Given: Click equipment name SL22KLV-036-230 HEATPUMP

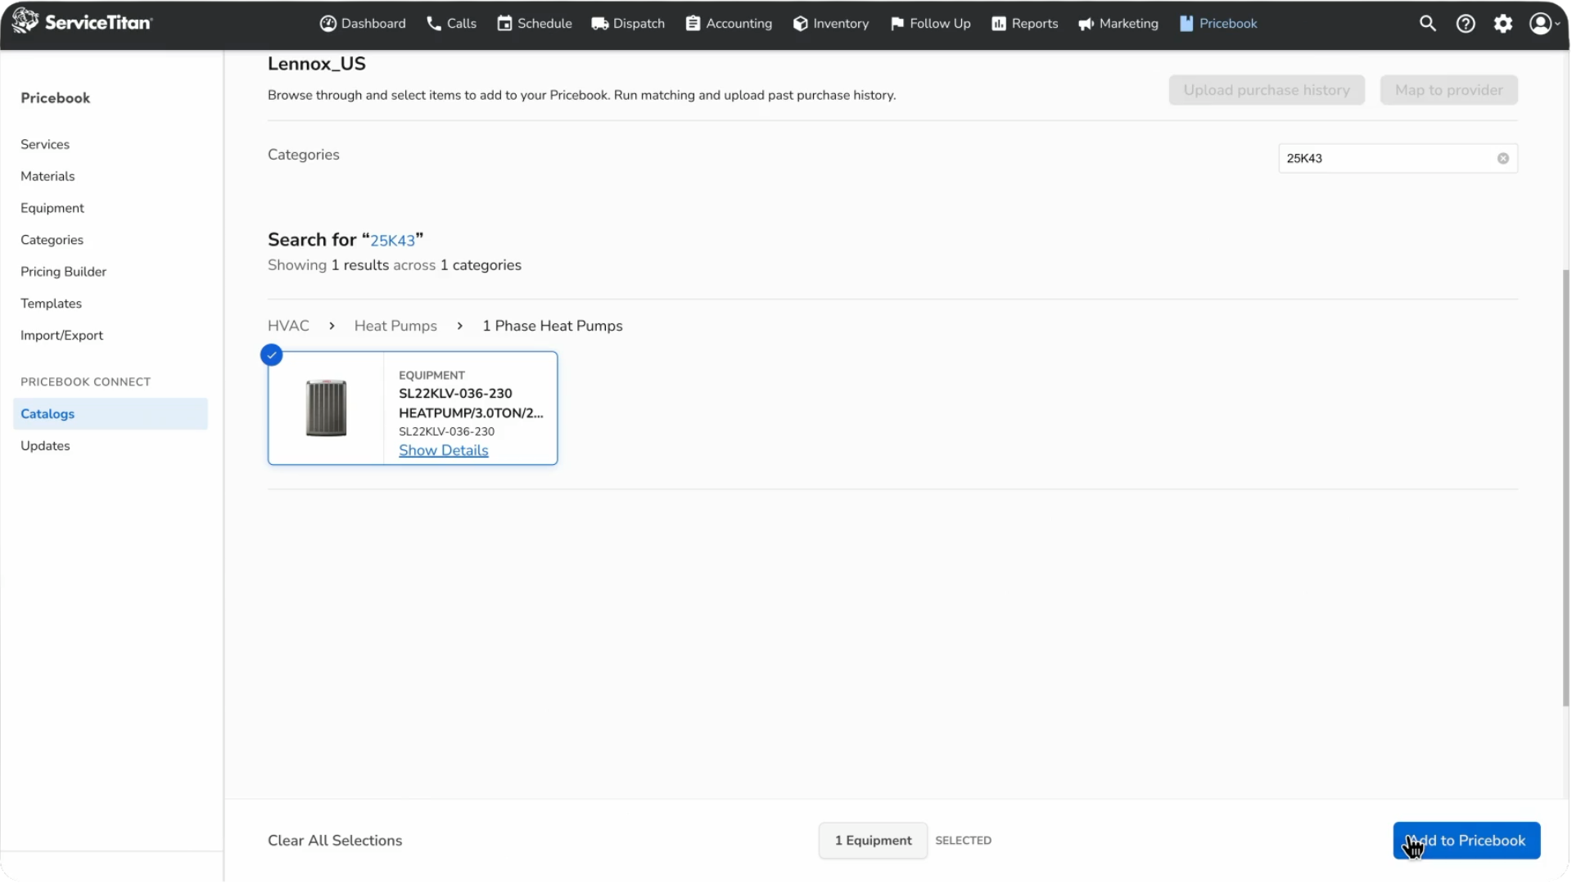Looking at the screenshot, I should 471,404.
